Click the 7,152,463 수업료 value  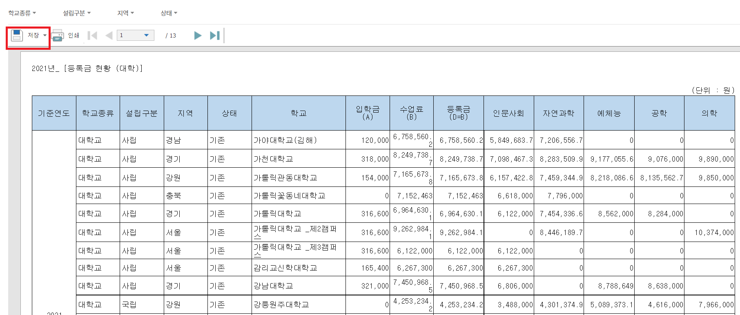pyautogui.click(x=415, y=196)
